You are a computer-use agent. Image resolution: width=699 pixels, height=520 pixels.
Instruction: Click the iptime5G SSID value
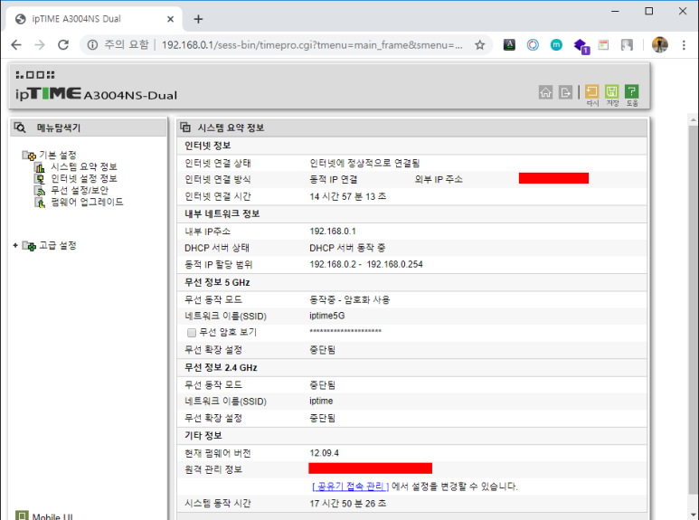[x=327, y=316]
